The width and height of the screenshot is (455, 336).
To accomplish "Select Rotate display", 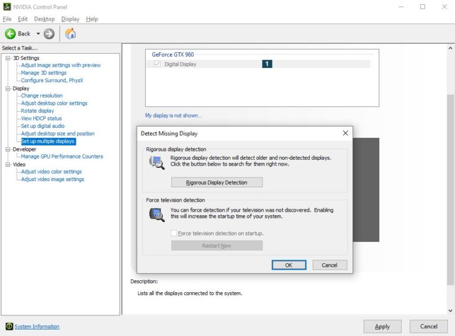I will point(37,111).
